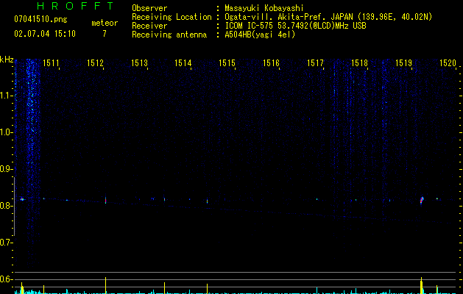The image size is (463, 294).
Task: Click the 1517 time marker
Action: 315,63
